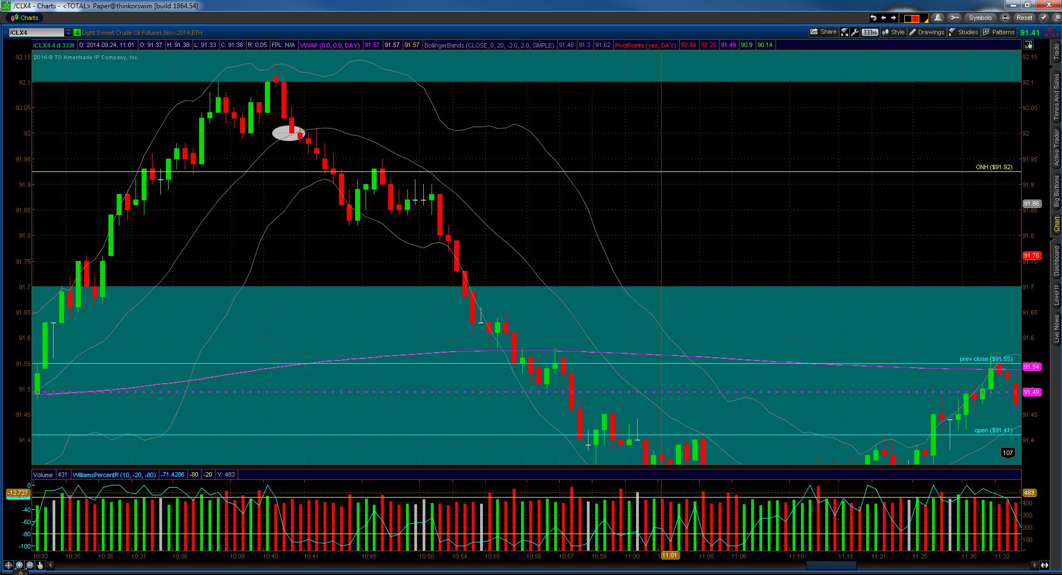Viewport: 1062px width, 575px height.
Task: Zoom out with the minus magnifier icon
Action: (x=30, y=565)
